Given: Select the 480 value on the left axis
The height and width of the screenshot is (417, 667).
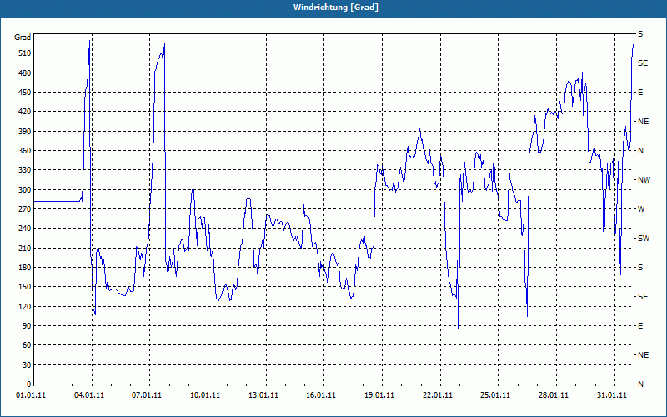Looking at the screenshot, I should (25, 73).
